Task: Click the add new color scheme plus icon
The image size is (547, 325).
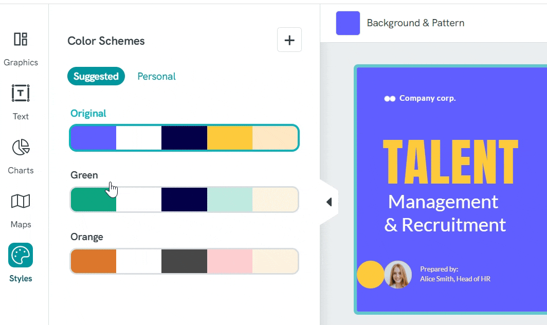Action: (289, 40)
